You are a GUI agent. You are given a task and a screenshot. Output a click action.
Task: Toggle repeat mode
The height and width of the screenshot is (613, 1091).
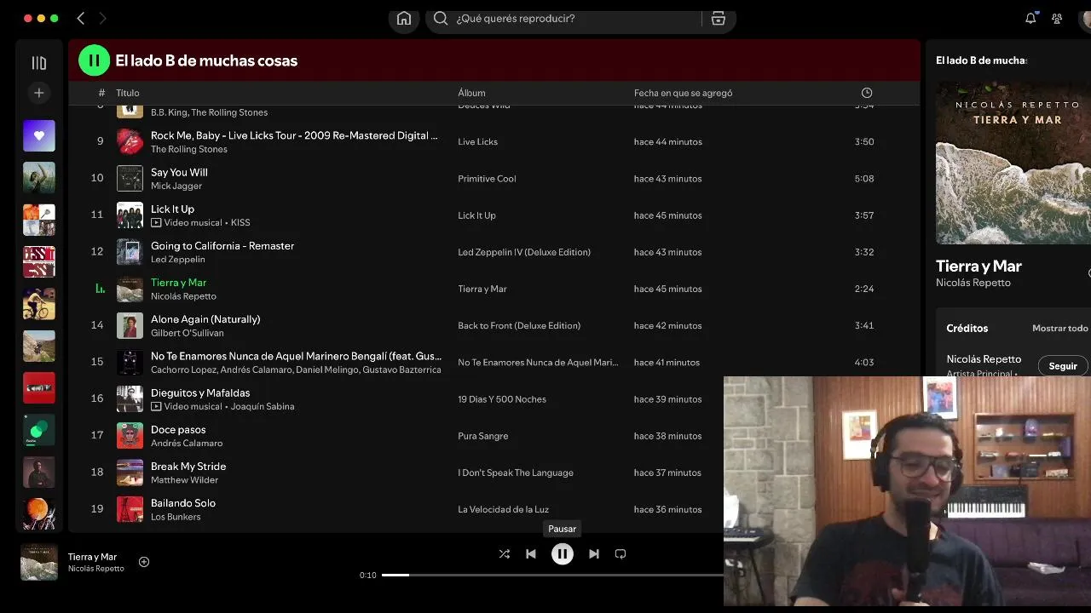(x=621, y=553)
